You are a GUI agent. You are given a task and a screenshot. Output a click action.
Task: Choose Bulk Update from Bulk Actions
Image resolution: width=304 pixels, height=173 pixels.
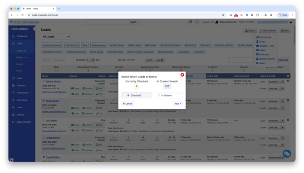[x=264, y=37]
